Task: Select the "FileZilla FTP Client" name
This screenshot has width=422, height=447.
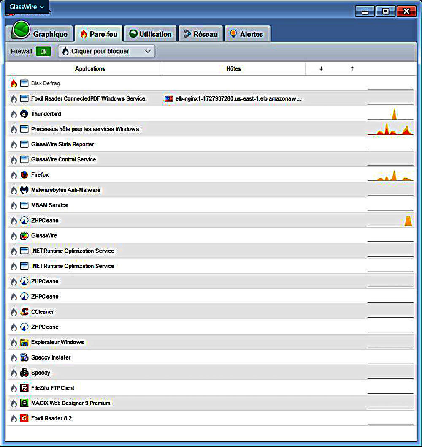Action: (53, 388)
